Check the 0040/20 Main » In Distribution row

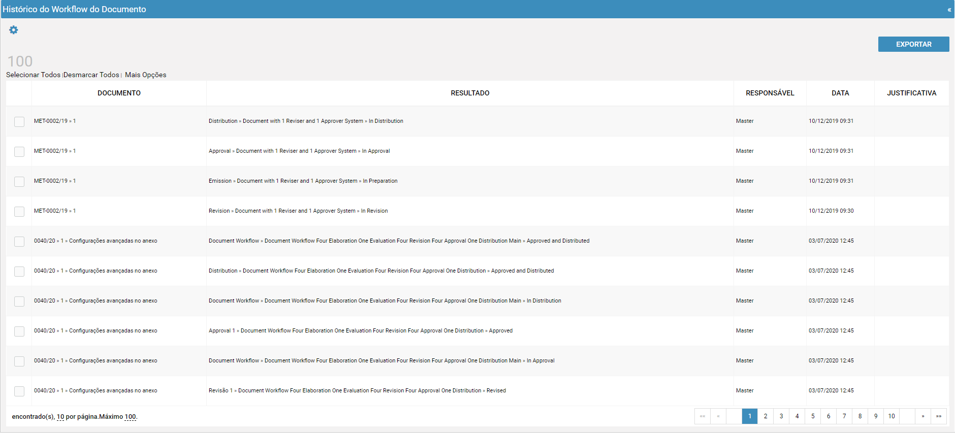pyautogui.click(x=19, y=302)
